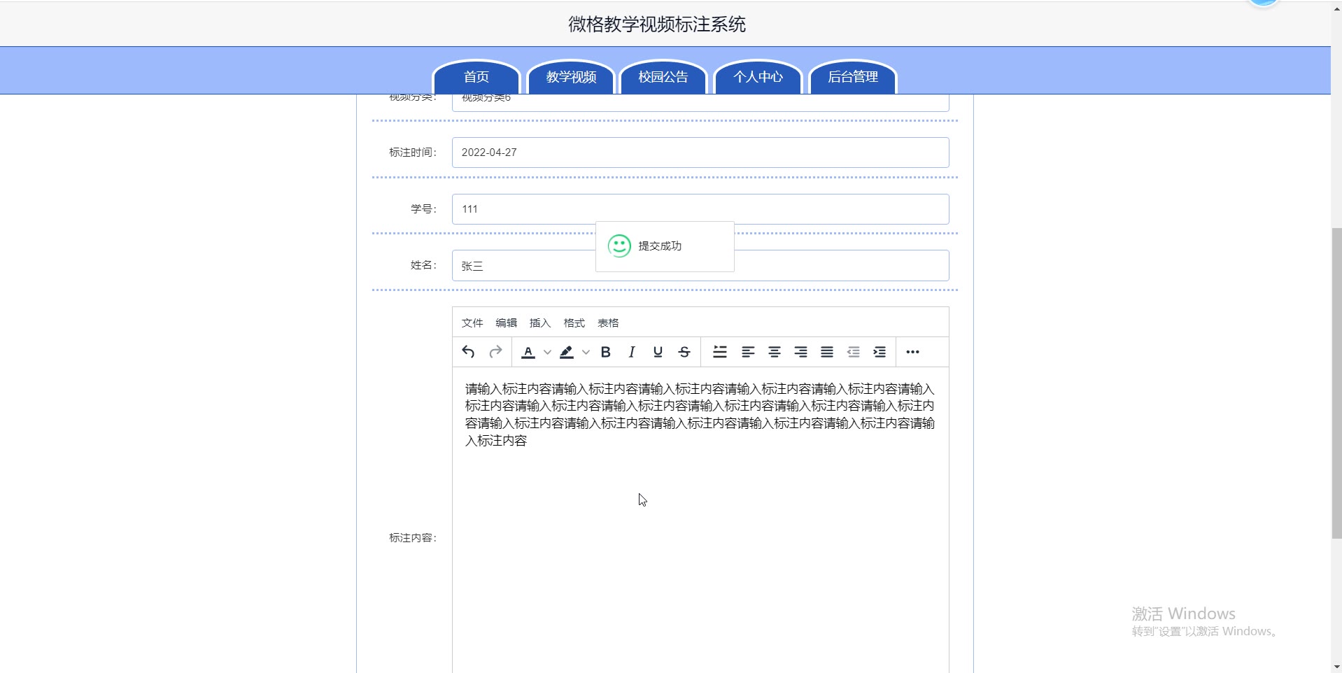Click the 微格教学视频标注系统 title
The width and height of the screenshot is (1342, 673).
coord(656,24)
